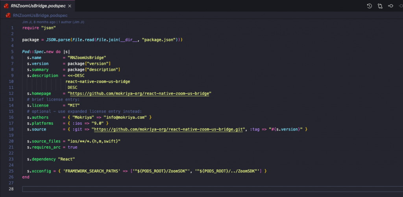Open the GitHub homepage URL link
Viewport: 403px width, 197px height.
coord(140,94)
